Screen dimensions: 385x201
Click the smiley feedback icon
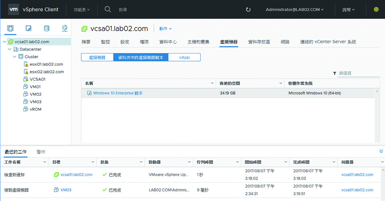(376, 9)
